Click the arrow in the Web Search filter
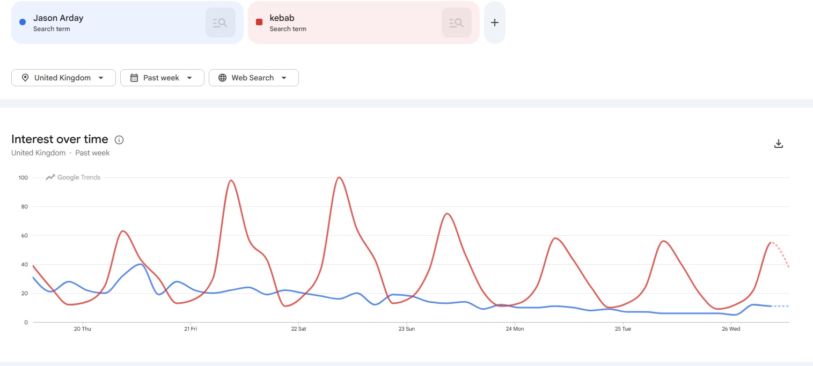This screenshot has height=366, width=813. [284, 78]
